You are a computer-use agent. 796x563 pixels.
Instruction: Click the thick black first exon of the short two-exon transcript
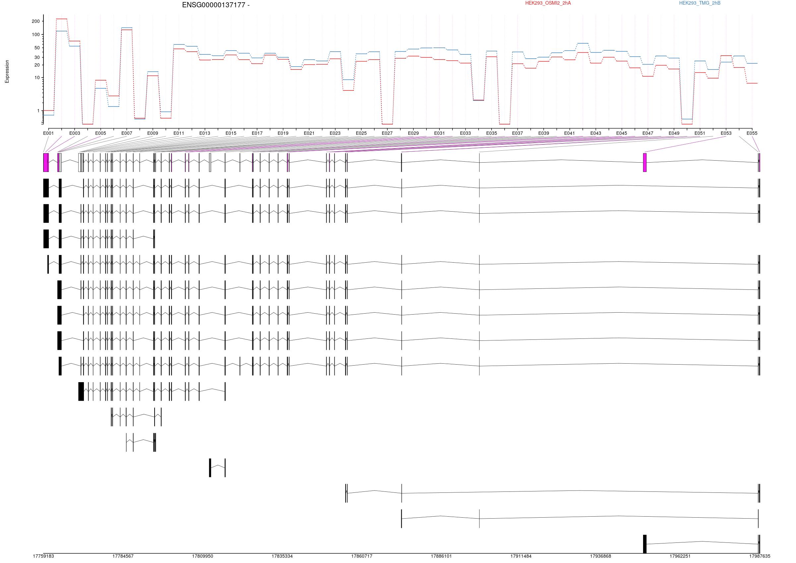pos(210,468)
